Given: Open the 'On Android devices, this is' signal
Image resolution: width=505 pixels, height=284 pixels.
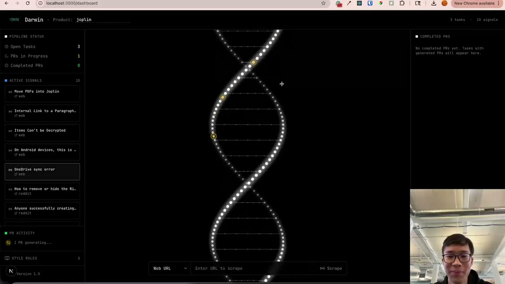Looking at the screenshot, I should (42, 152).
